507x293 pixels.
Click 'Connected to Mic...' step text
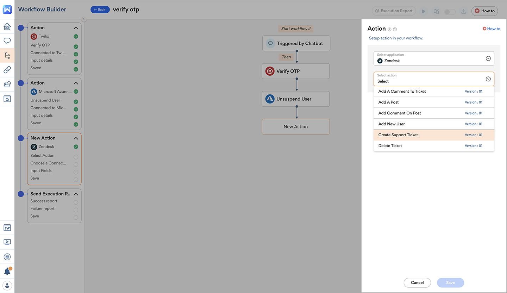(x=48, y=108)
